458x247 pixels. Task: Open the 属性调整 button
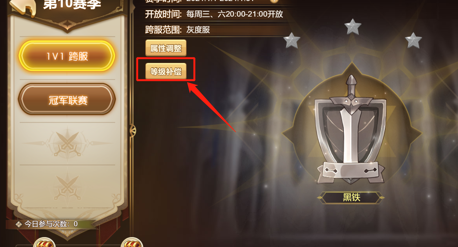(166, 48)
